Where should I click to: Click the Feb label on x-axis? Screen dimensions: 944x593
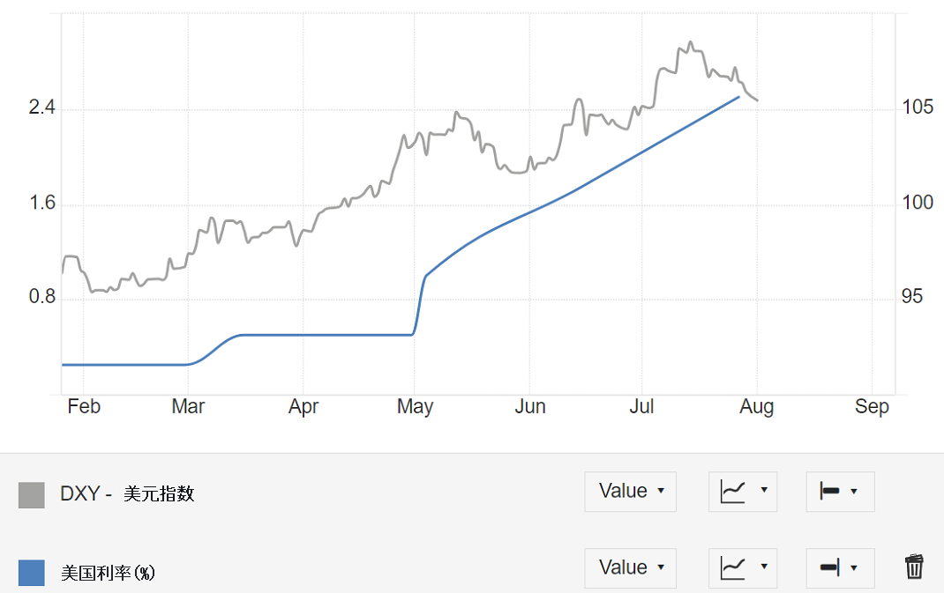pyautogui.click(x=84, y=406)
